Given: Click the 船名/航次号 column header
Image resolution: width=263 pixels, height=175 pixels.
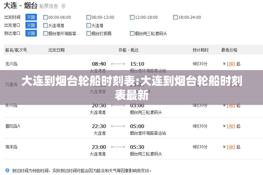Looking at the screenshot, I should (16, 50).
